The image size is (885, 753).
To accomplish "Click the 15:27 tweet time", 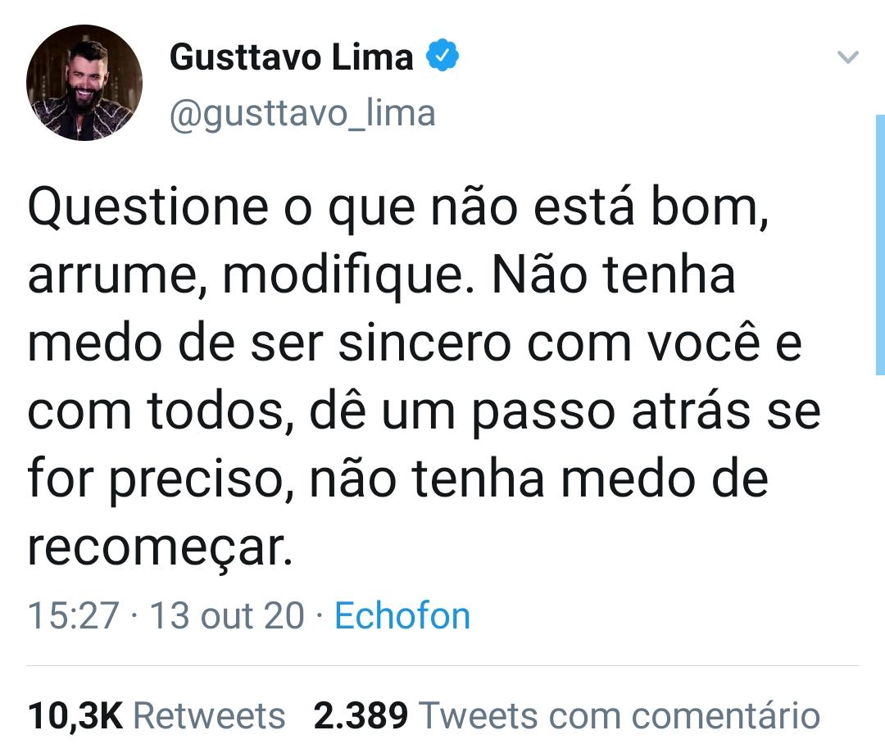I will 74,615.
